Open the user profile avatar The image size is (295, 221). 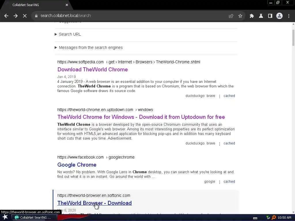(279, 16)
